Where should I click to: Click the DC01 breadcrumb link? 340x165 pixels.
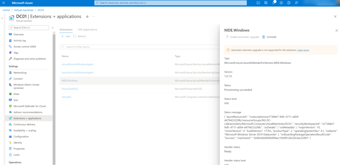coord(41,10)
